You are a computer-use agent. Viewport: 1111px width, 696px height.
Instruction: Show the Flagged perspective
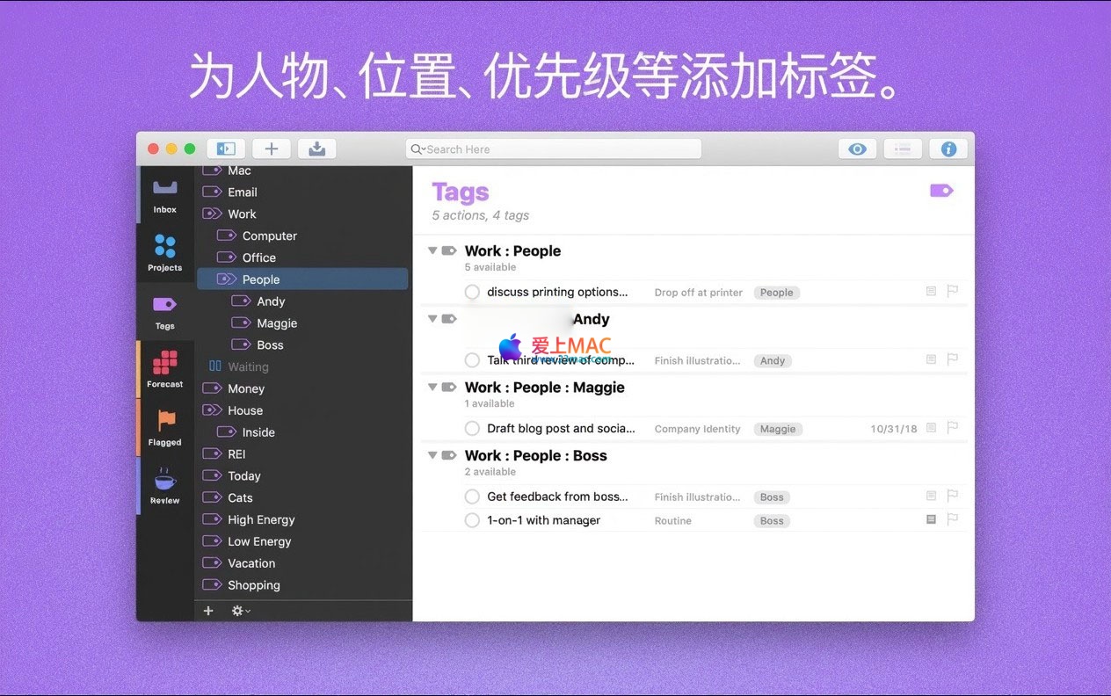point(164,427)
